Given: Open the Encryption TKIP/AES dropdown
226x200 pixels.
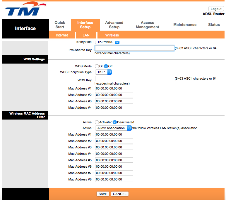Looking at the screenshot, I should click(107, 42).
